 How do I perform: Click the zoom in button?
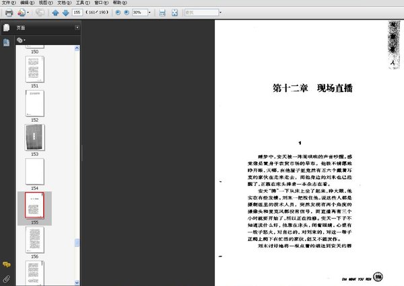[127, 12]
